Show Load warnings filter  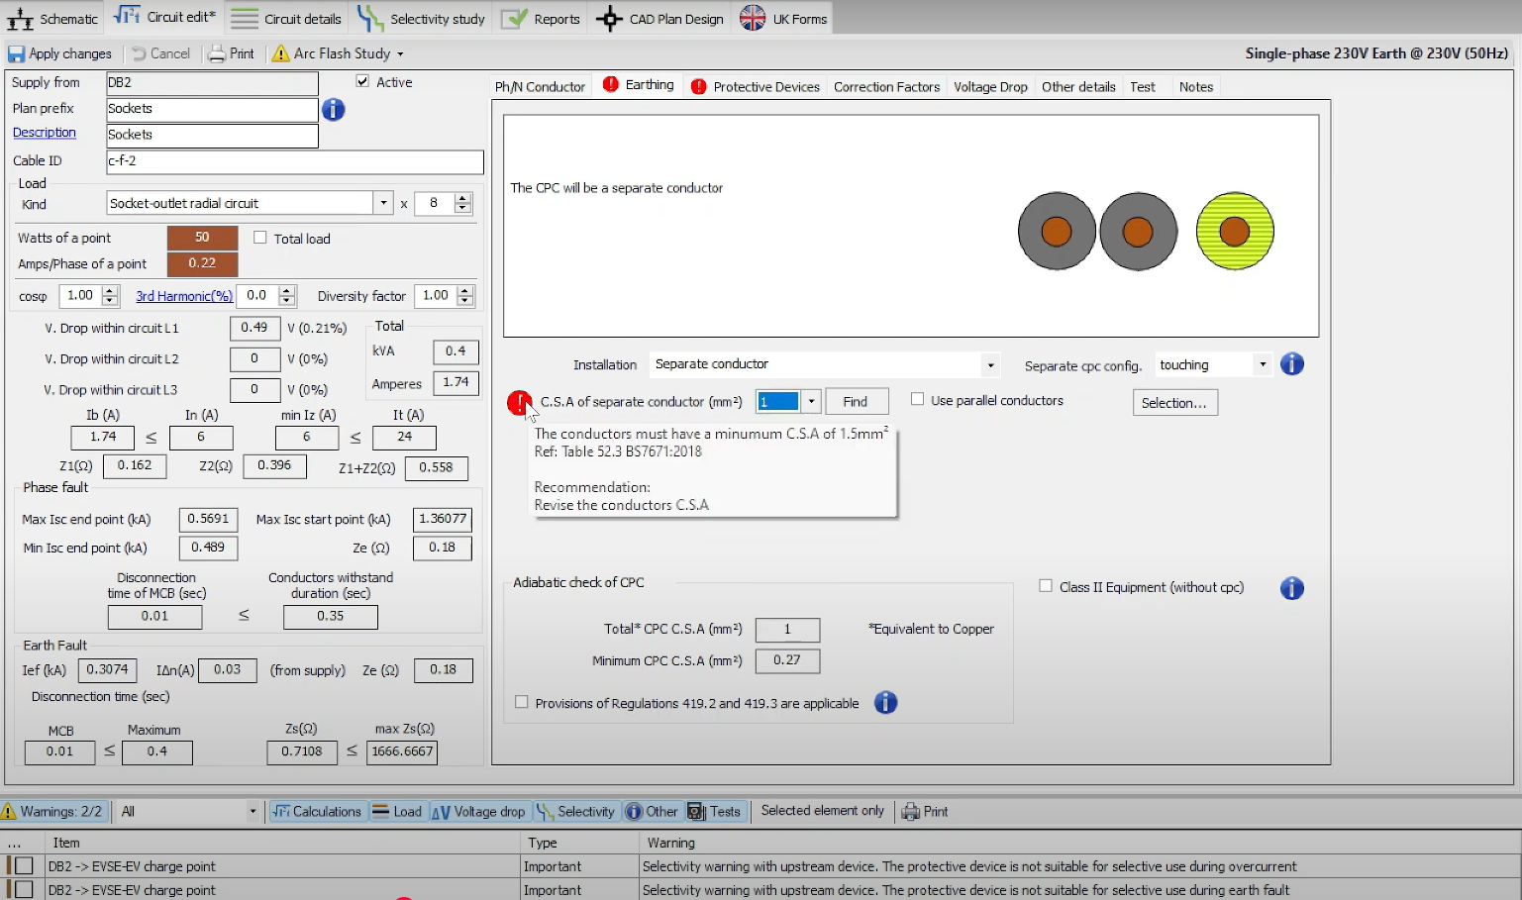point(397,811)
